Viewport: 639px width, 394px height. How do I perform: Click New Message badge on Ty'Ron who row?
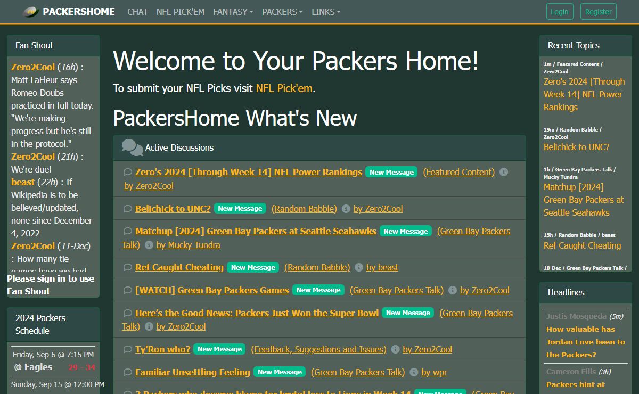point(220,349)
